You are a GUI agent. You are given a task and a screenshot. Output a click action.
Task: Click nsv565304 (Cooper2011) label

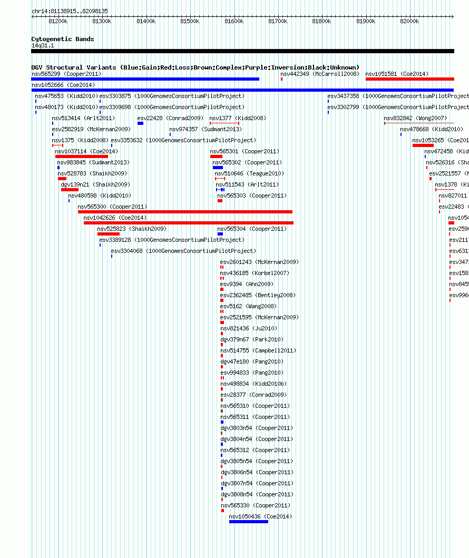pos(252,229)
